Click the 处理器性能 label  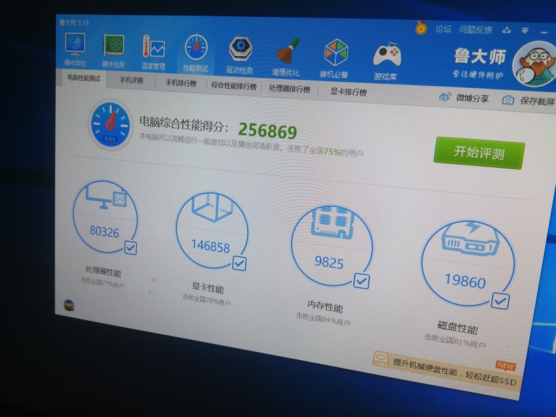click(103, 271)
